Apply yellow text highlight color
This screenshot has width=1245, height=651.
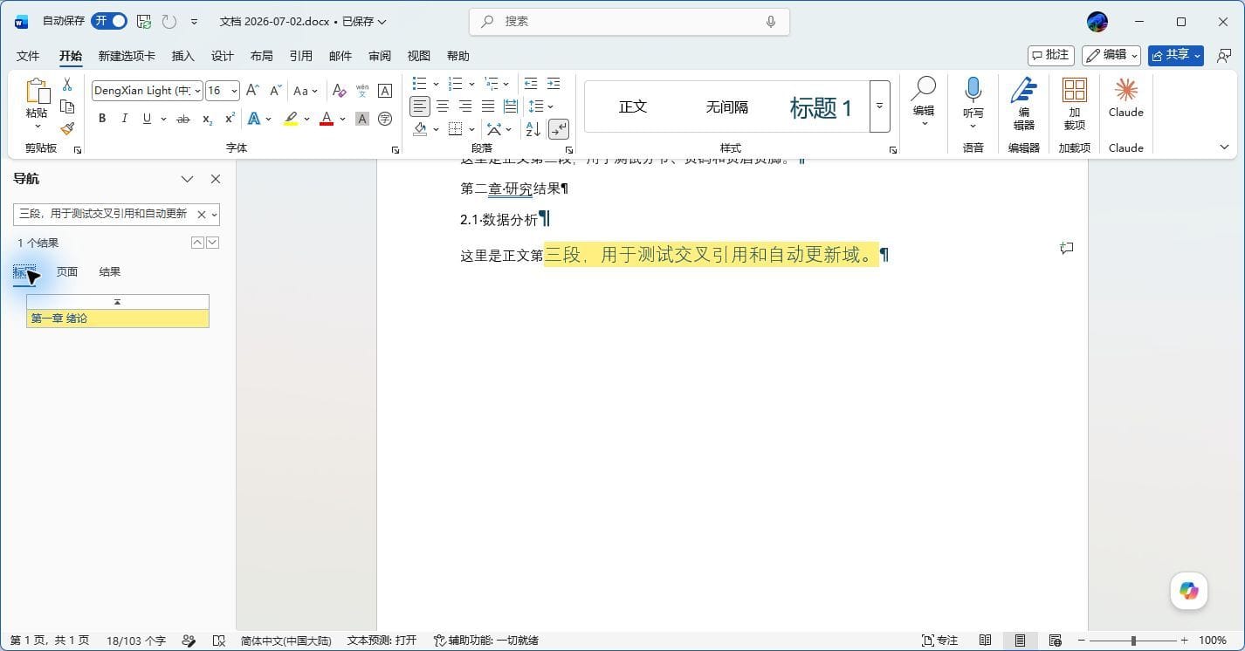(291, 119)
